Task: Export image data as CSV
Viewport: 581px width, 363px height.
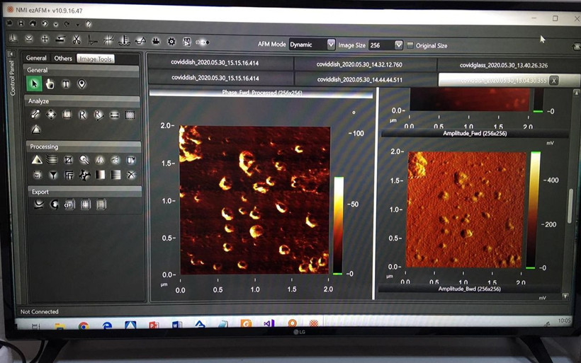Action: click(x=69, y=204)
